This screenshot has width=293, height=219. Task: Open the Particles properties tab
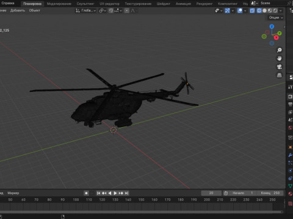pyautogui.click(x=291, y=162)
